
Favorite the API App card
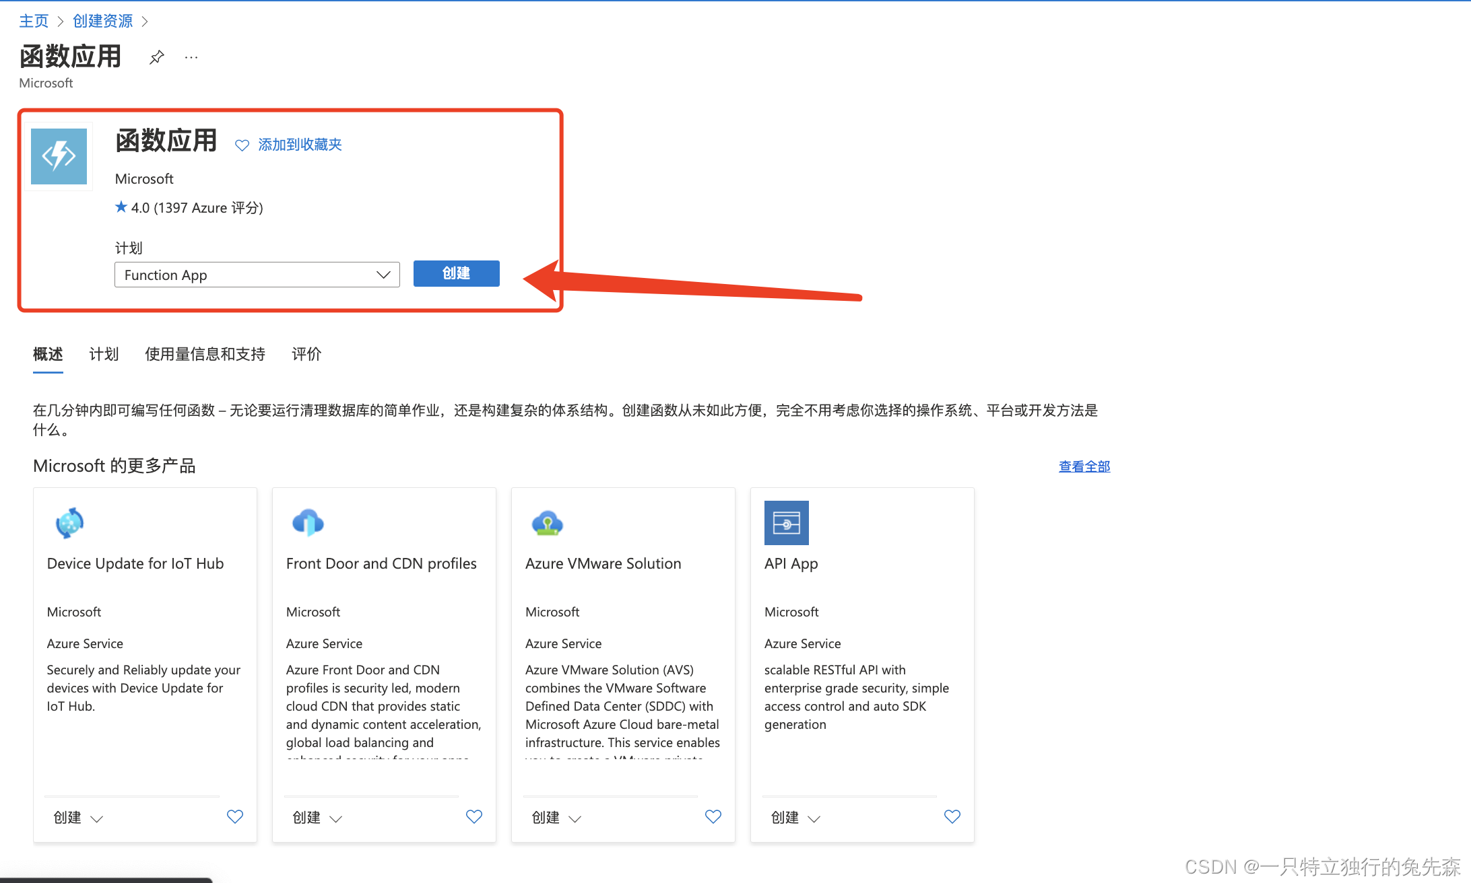click(952, 816)
